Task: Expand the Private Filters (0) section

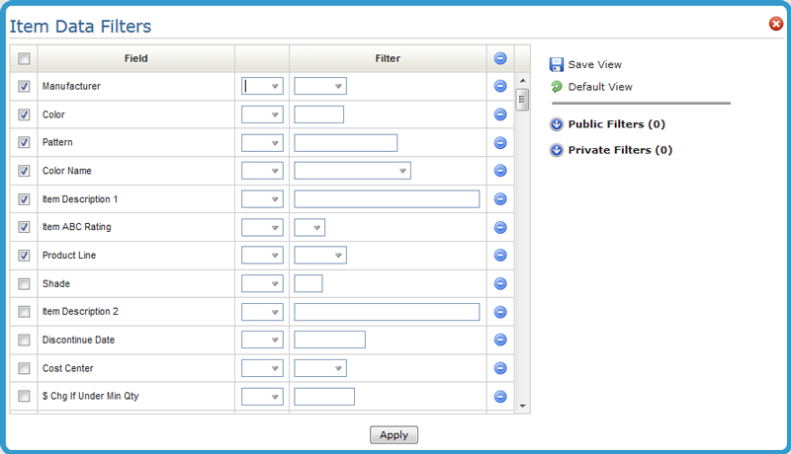Action: tap(557, 150)
